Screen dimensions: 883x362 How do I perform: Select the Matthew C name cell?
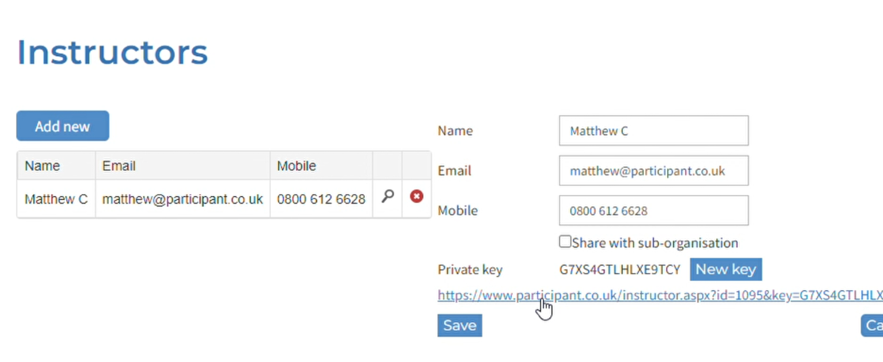pos(56,199)
